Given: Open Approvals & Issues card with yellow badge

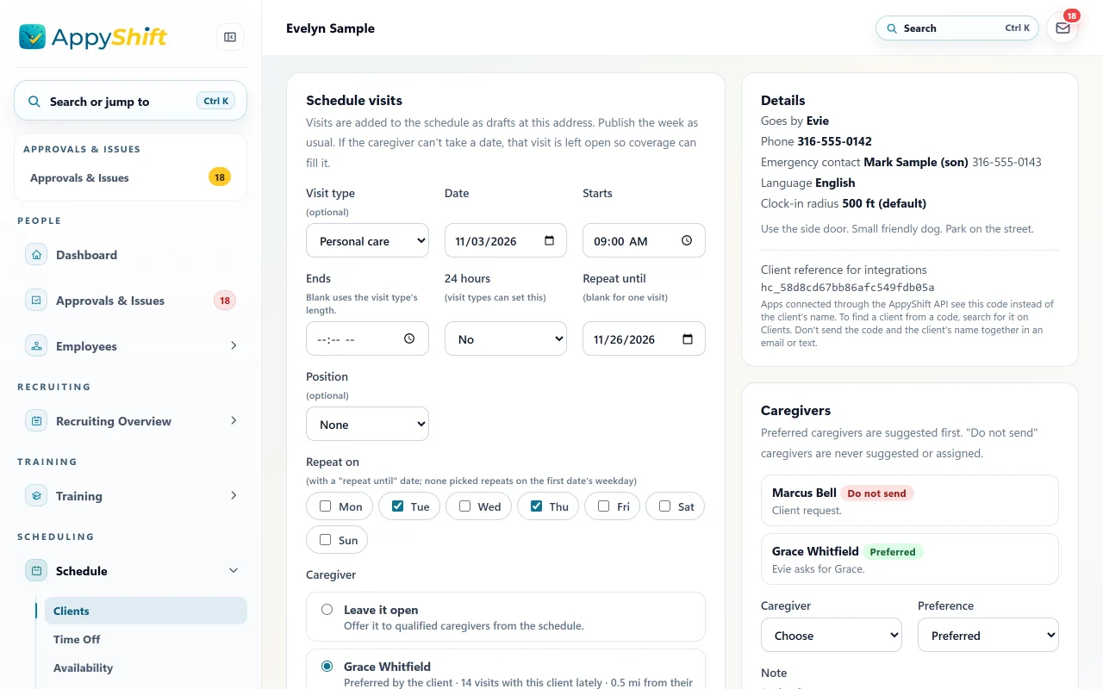Looking at the screenshot, I should coord(130,178).
